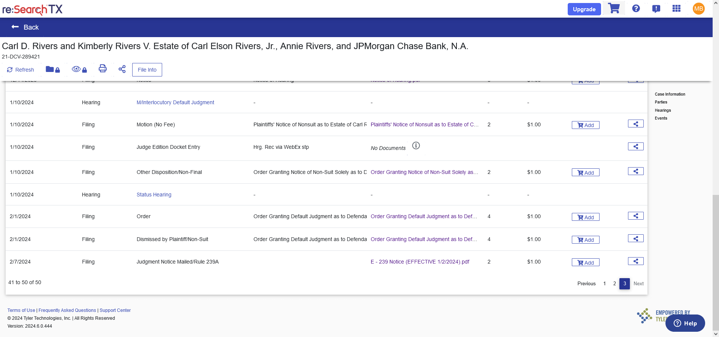
Task: Jump to Hearings section
Action: click(x=663, y=110)
